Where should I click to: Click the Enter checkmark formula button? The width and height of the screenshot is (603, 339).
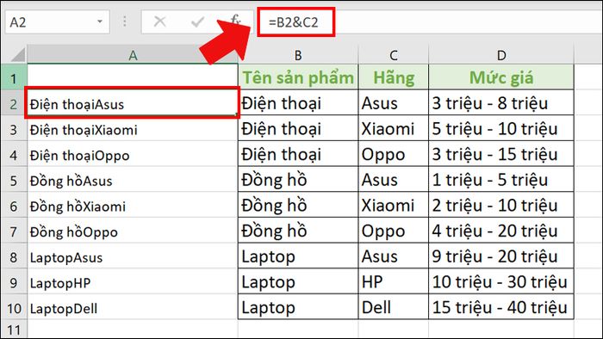[197, 22]
